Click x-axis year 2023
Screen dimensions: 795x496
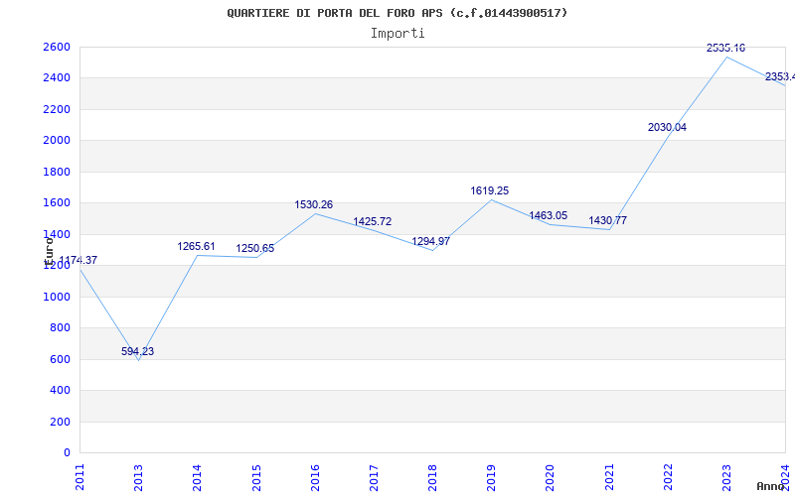click(726, 478)
